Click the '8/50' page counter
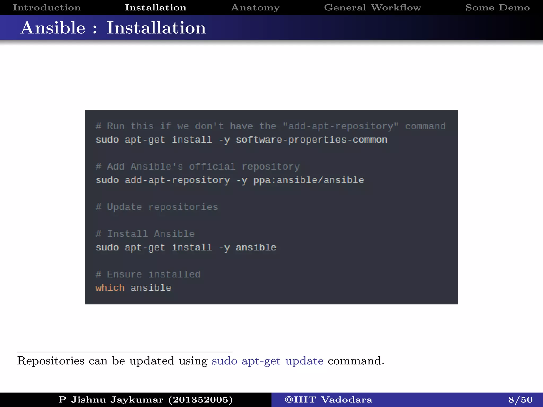The image size is (543, 407). pyautogui.click(x=520, y=400)
